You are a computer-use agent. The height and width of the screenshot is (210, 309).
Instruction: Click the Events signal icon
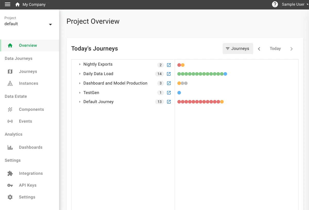coord(10,121)
